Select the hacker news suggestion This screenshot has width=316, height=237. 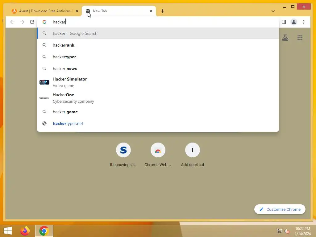158,69
